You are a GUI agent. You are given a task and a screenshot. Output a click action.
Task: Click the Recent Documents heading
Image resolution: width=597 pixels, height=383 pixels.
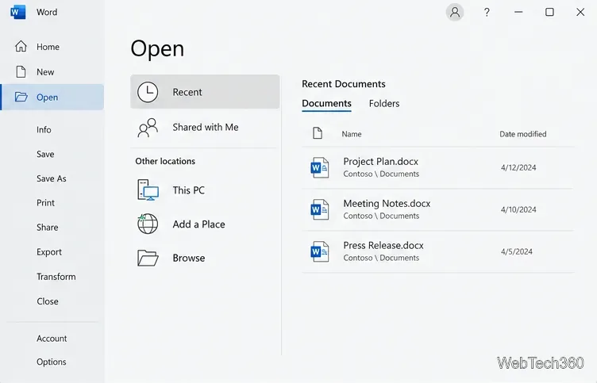click(344, 84)
